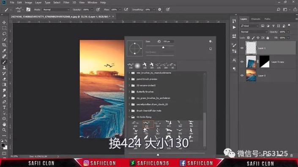Expand the Butterfly Brushes folder
The width and height of the screenshot is (298, 167).
(x=129, y=92)
